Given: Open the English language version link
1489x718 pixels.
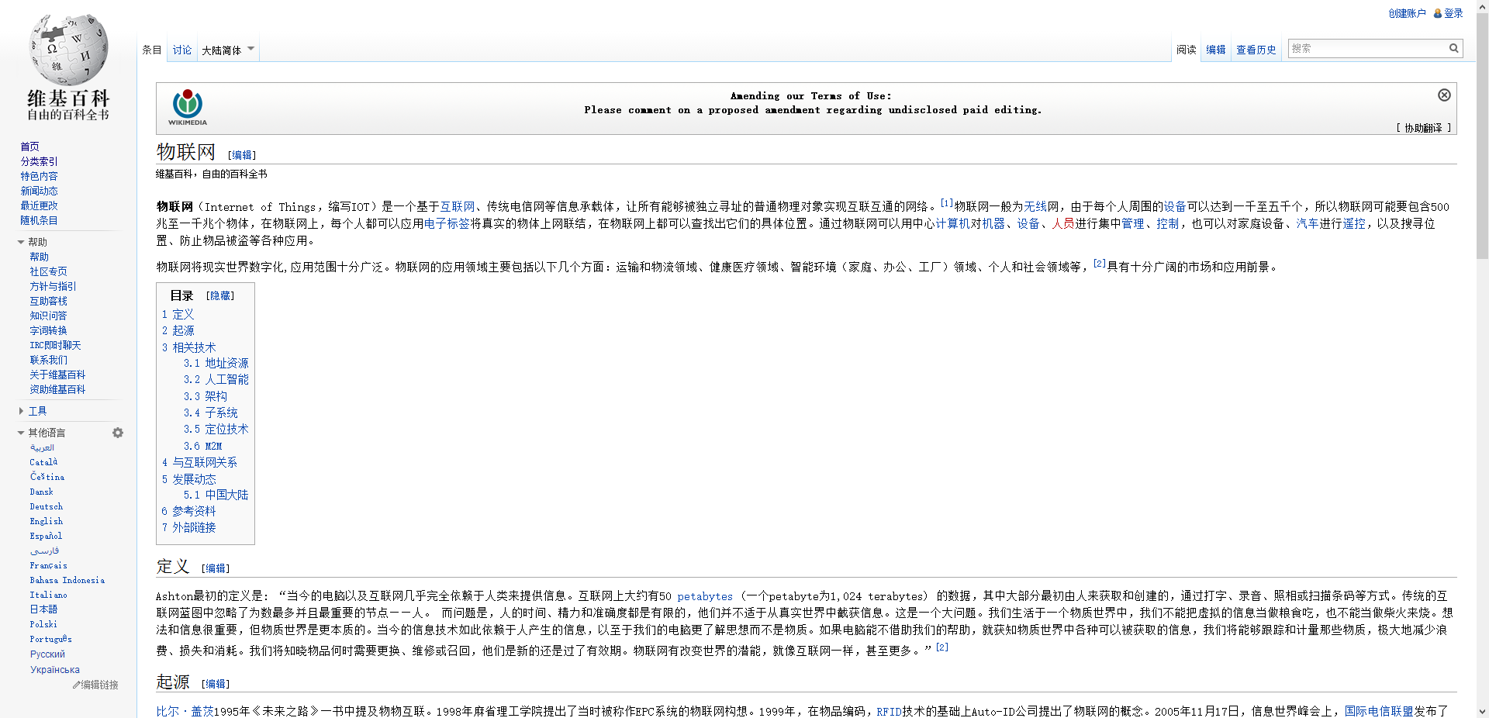Looking at the screenshot, I should pyautogui.click(x=47, y=521).
